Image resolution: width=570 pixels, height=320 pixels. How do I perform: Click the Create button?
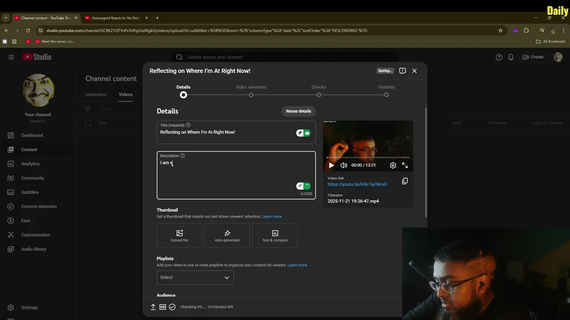tap(533, 57)
